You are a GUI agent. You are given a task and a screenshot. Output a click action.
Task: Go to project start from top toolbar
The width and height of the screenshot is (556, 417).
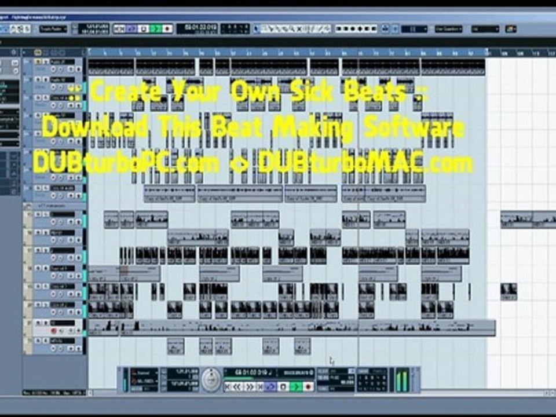click(x=119, y=29)
